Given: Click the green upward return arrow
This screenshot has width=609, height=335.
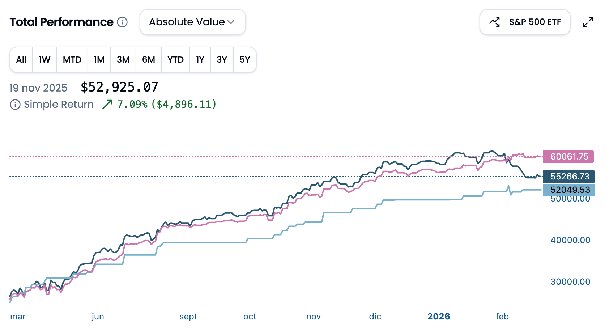Looking at the screenshot, I should point(107,105).
